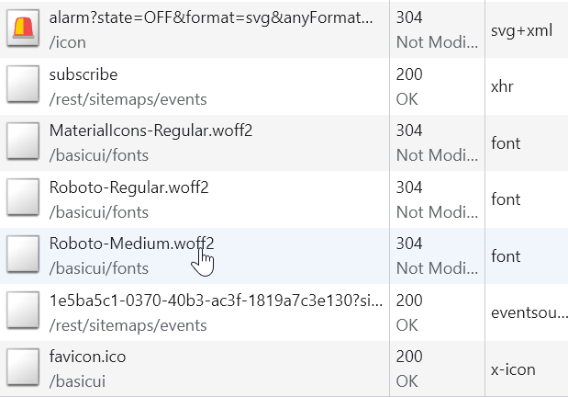The width and height of the screenshot is (568, 397).
Task: Open the MaterialIcons-Regular.woff2 request
Action: point(150,131)
